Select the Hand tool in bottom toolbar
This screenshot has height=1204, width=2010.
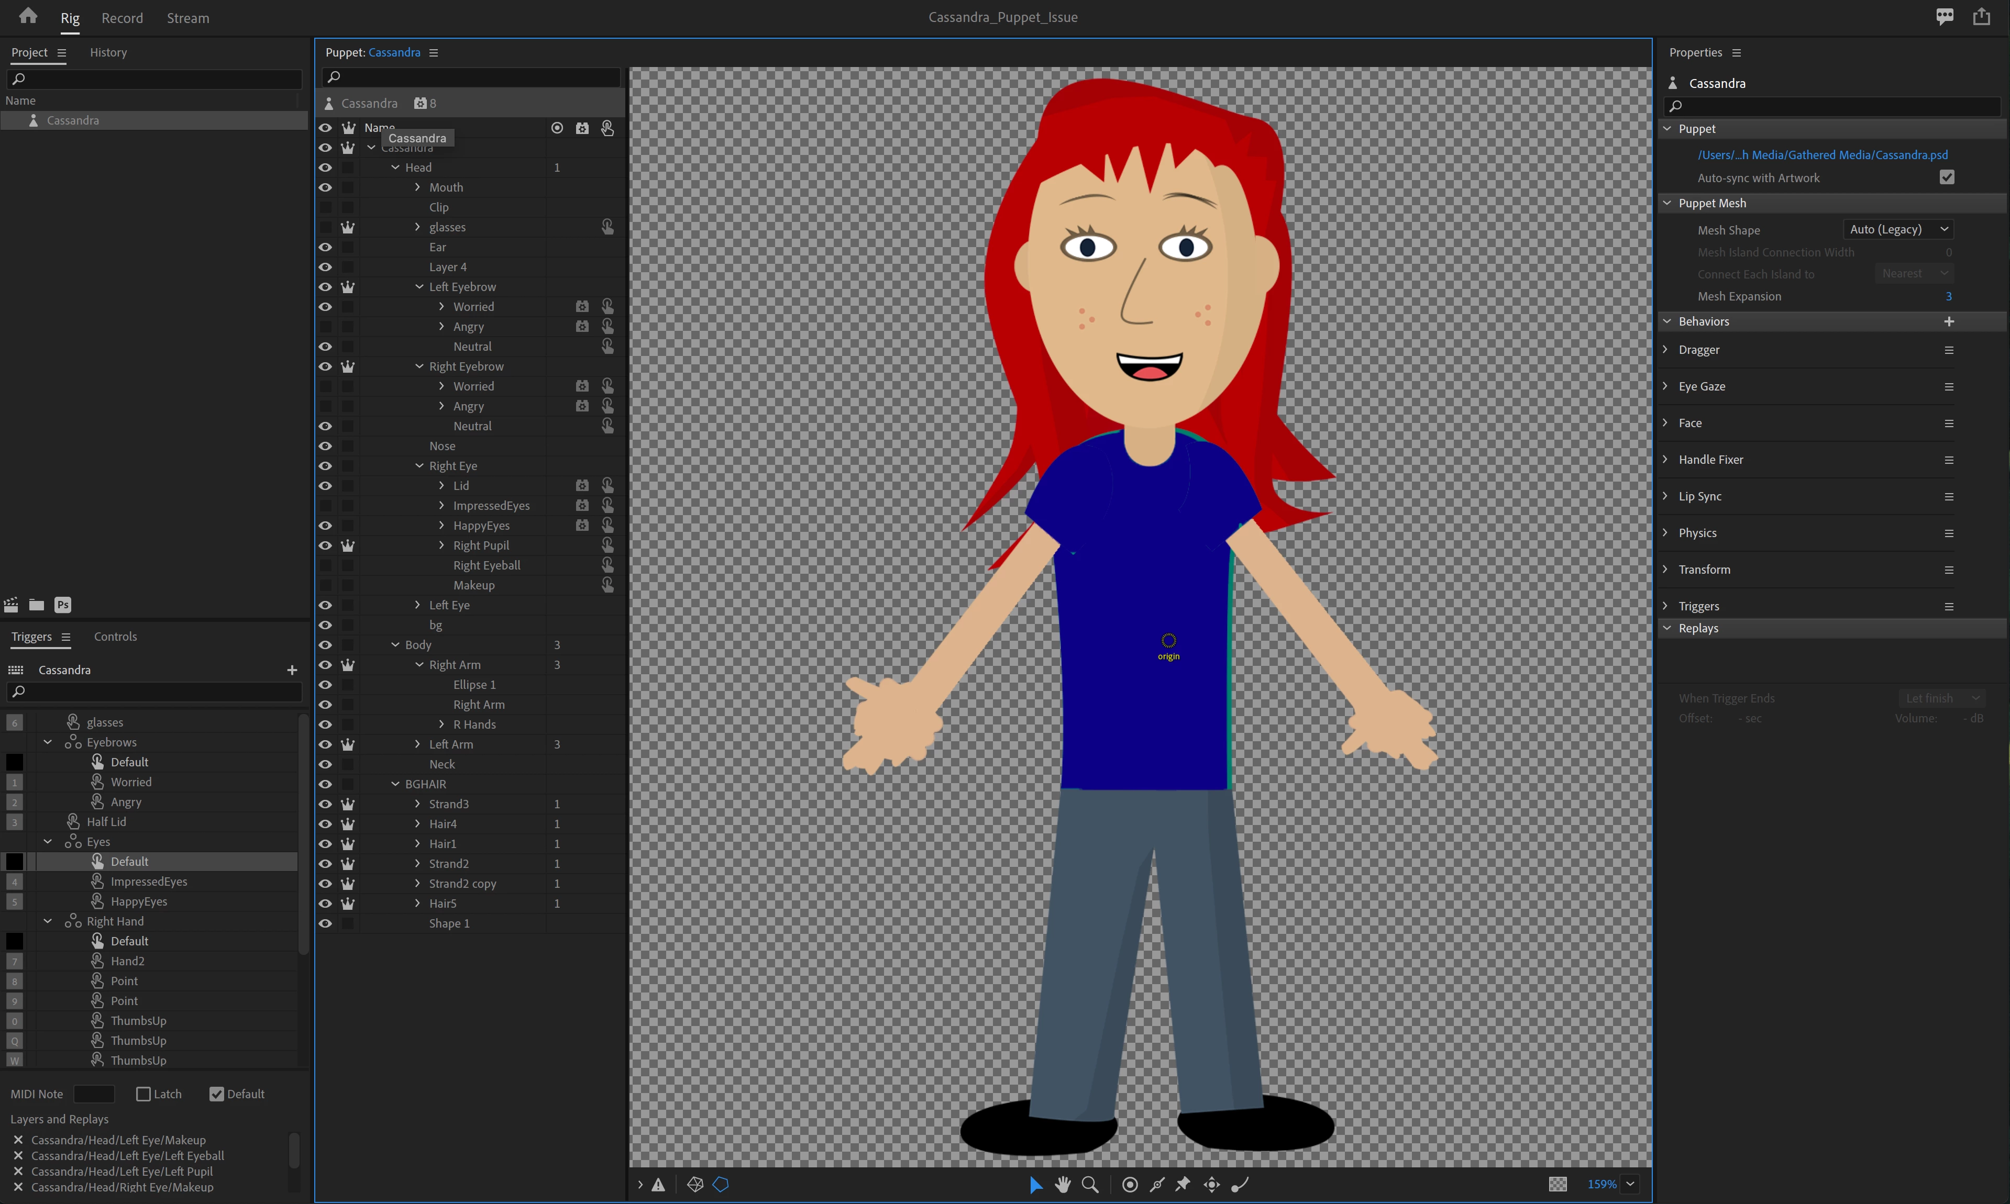(1062, 1185)
